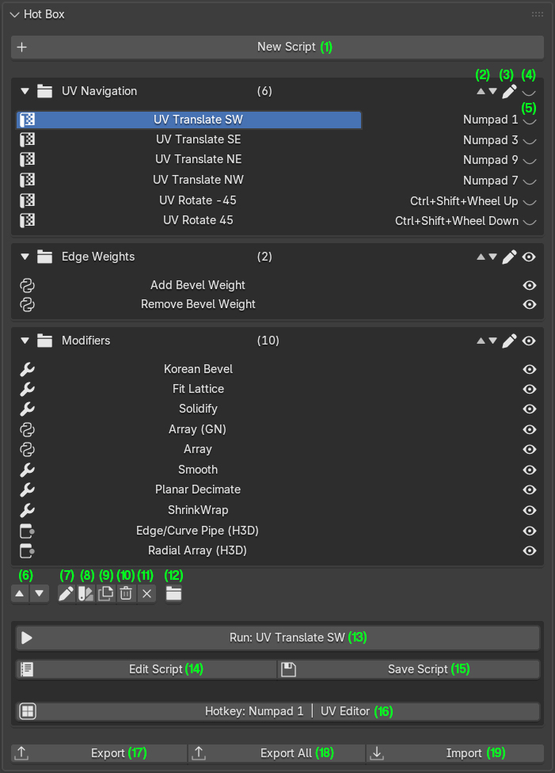Collapse the Hot Box panel header
The width and height of the screenshot is (555, 773).
tap(15, 15)
